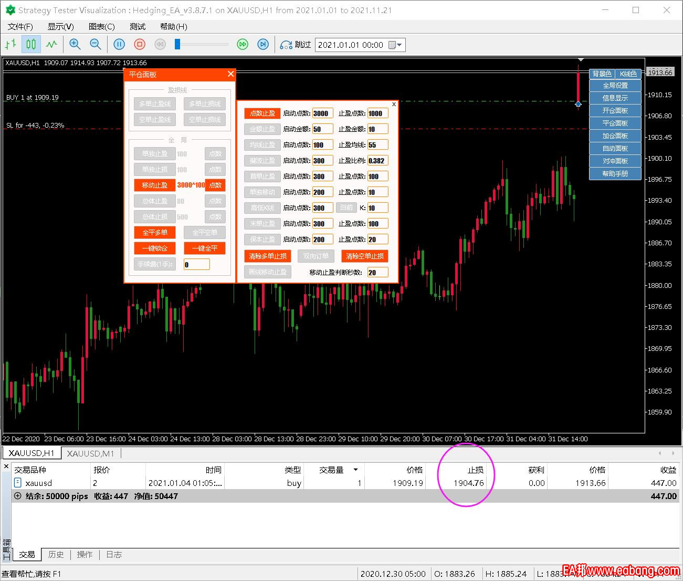Switch chart to bar chart mode
This screenshot has width=683, height=581.
[10, 45]
